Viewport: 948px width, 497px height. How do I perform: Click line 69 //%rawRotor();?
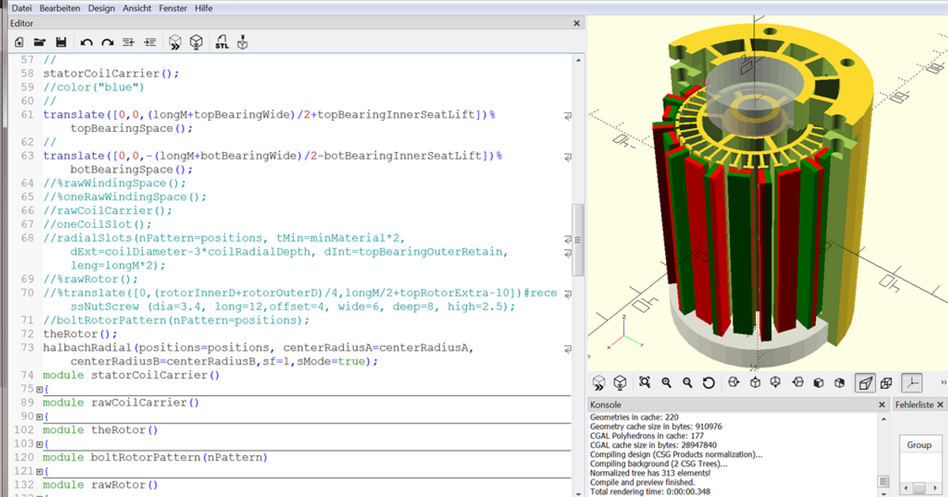coord(91,278)
